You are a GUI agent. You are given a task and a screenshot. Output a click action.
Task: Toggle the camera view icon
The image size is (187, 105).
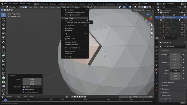click(151, 33)
